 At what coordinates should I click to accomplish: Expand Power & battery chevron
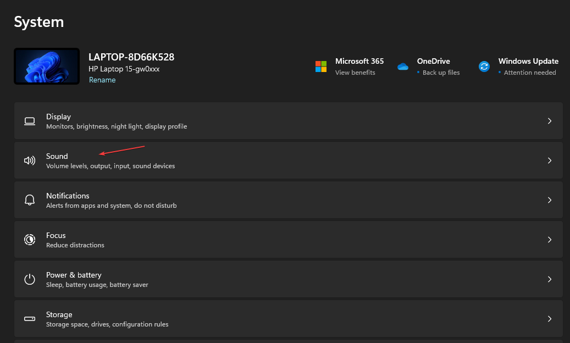coord(549,279)
